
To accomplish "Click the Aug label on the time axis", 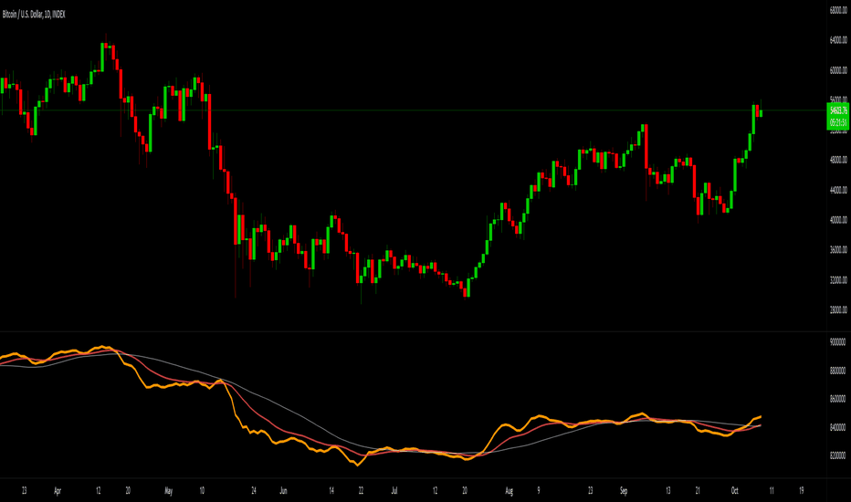I will 509,491.
